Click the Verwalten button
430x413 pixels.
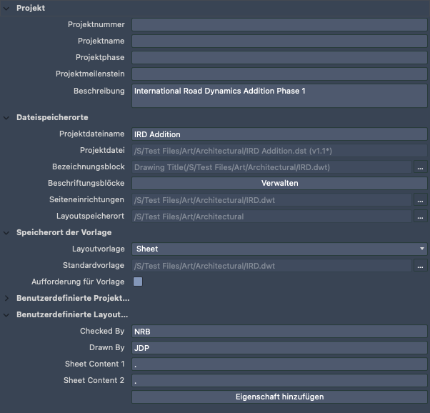tap(280, 184)
